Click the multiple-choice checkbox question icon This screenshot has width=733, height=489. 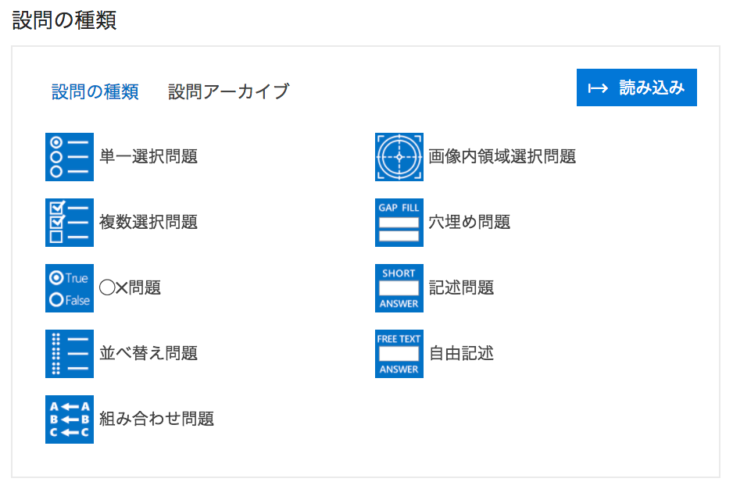pos(70,223)
